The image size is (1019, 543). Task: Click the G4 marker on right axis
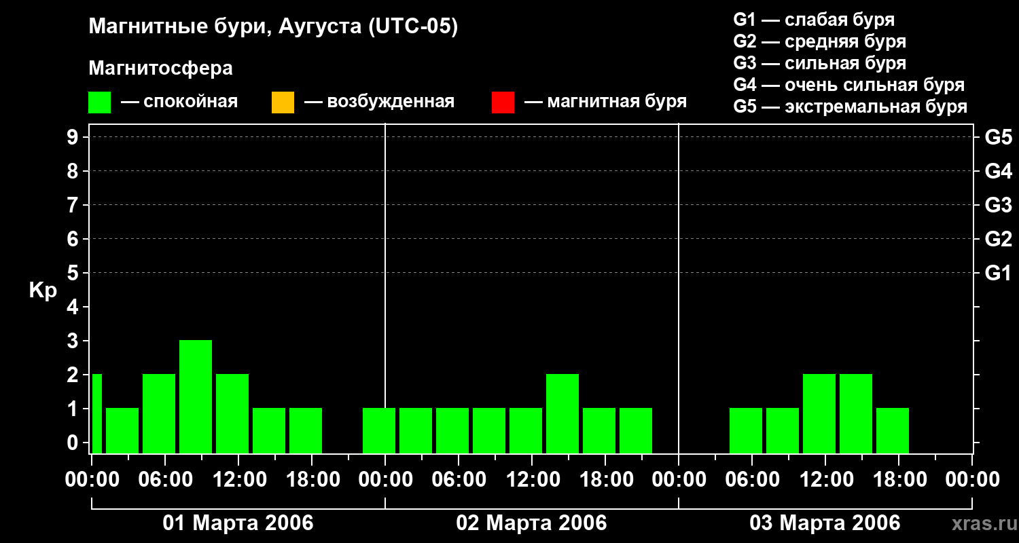tap(999, 171)
